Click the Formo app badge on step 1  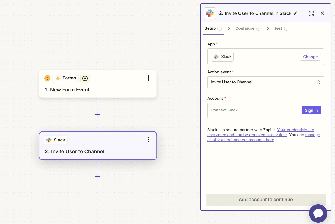(x=66, y=78)
